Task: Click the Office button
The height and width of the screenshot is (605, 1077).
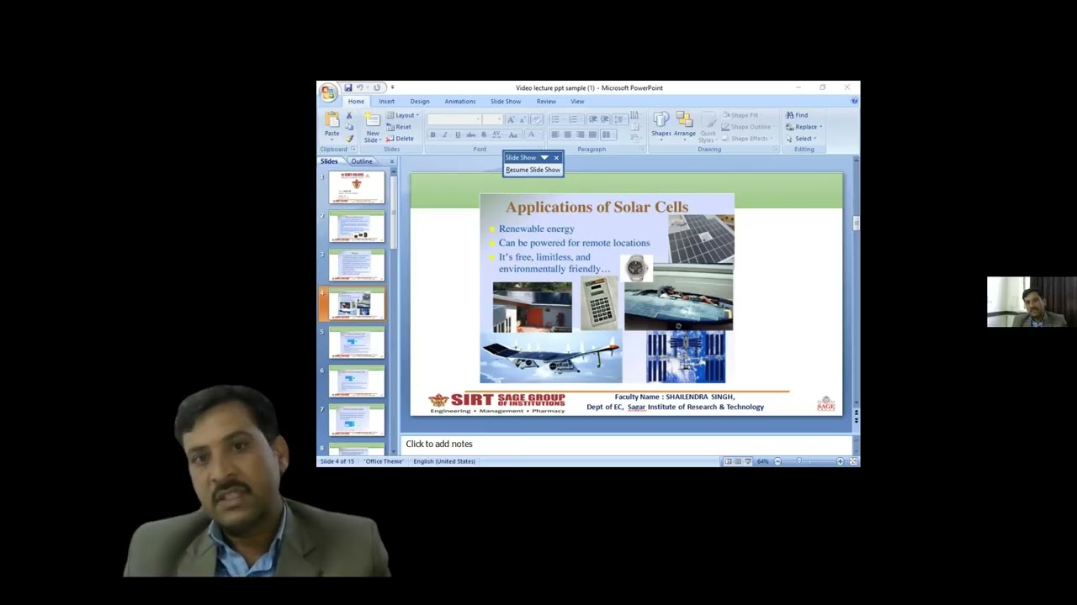Action: [x=327, y=92]
